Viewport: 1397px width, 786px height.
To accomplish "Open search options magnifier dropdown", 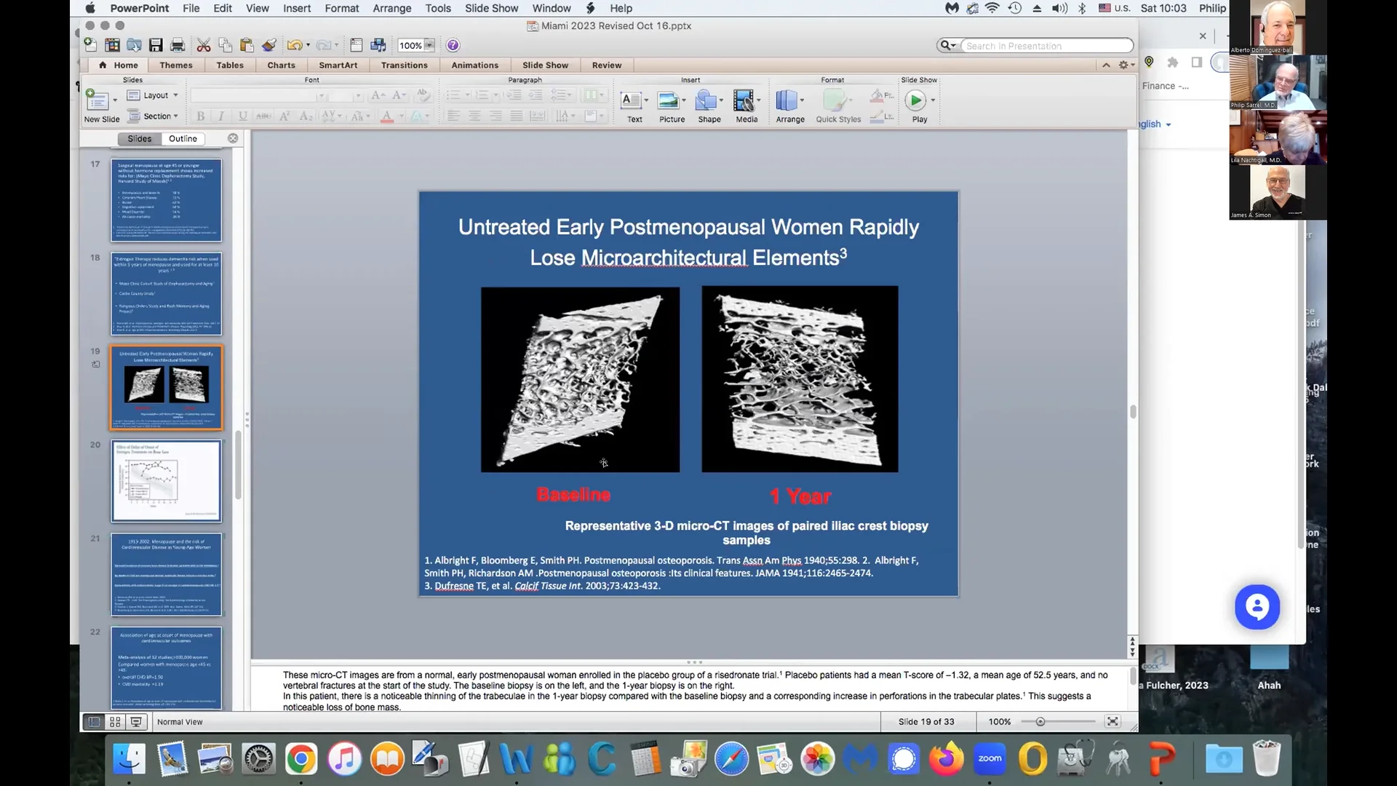I will 947,45.
